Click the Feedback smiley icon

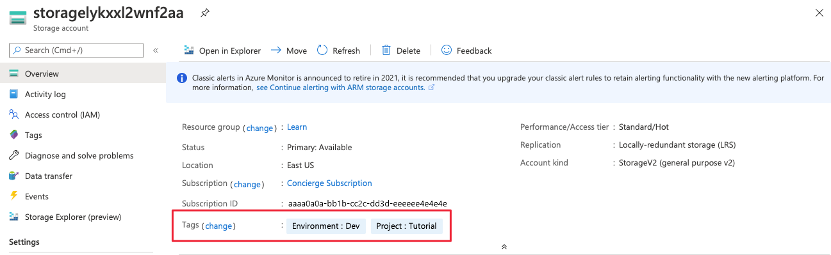click(x=447, y=50)
